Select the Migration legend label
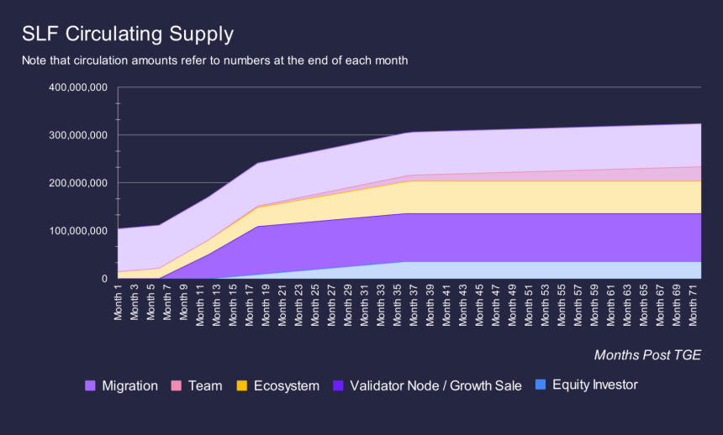Image resolution: width=723 pixels, height=435 pixels. click(x=130, y=385)
